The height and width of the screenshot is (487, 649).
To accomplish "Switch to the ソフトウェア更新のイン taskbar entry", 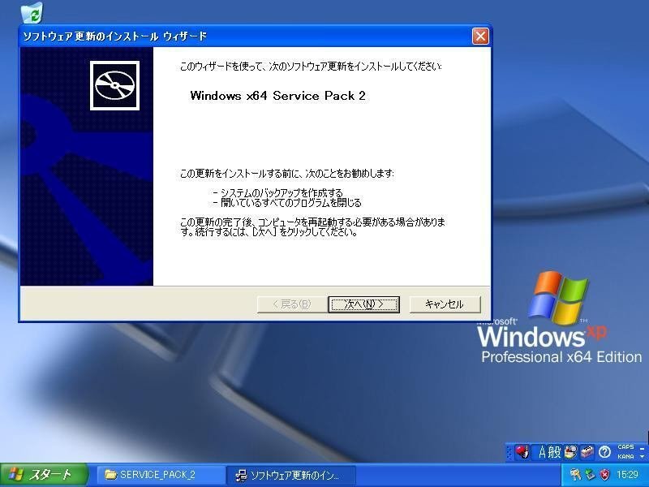I will 292,474.
